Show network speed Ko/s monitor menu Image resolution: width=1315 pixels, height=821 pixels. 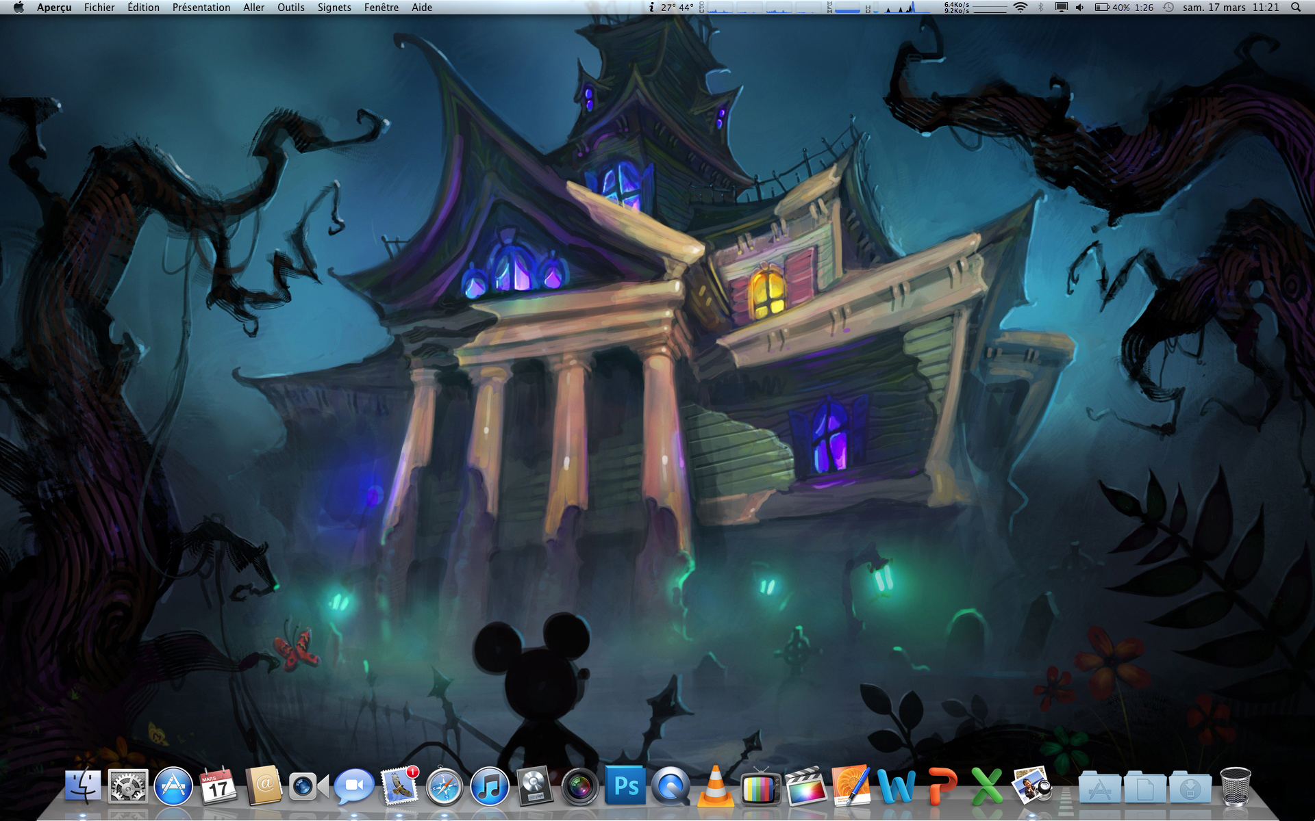point(975,8)
